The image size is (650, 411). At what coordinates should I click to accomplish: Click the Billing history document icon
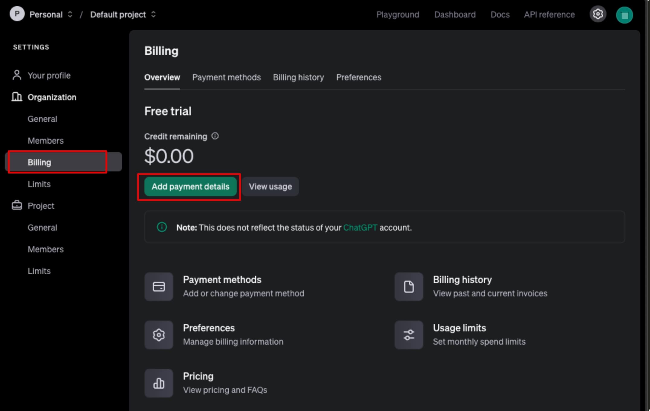[x=409, y=286]
